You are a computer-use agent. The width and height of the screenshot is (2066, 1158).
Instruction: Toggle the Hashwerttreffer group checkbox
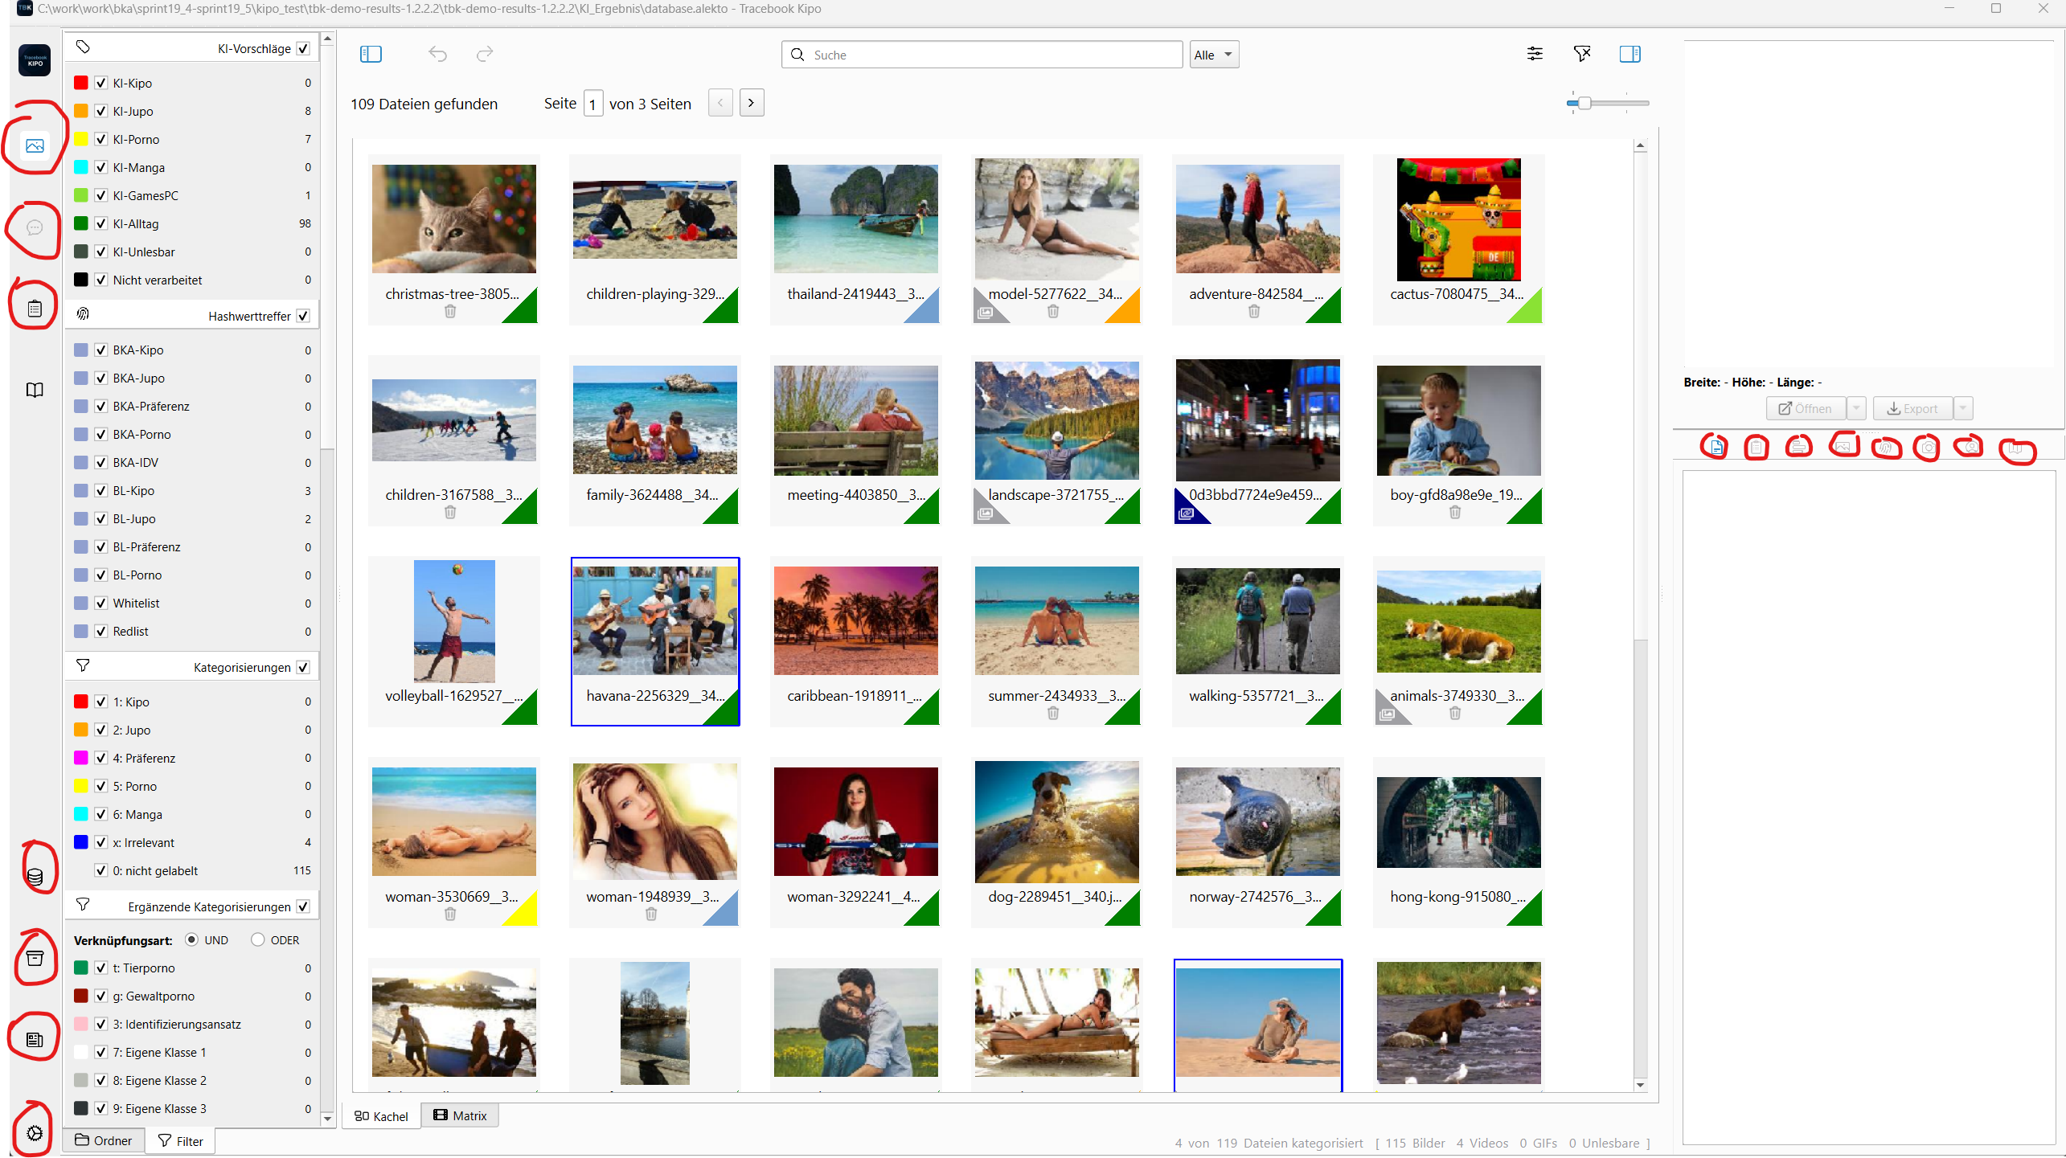coord(303,316)
